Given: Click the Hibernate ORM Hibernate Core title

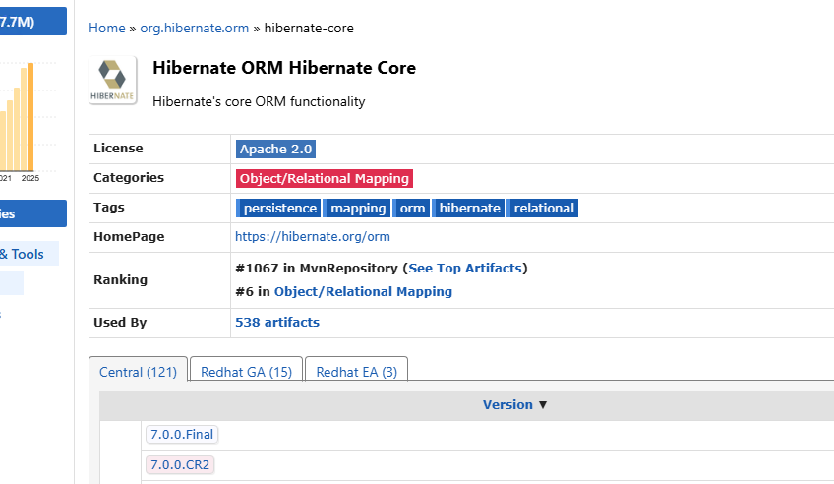Looking at the screenshot, I should coord(284,68).
